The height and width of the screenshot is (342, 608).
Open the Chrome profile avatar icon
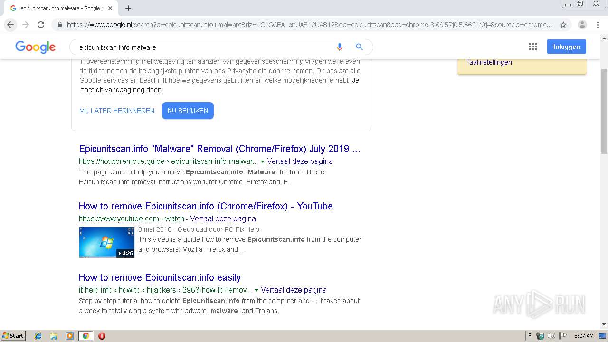pyautogui.click(x=582, y=25)
